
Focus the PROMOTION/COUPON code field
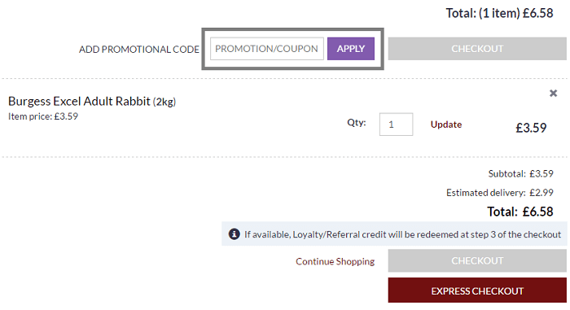click(267, 49)
